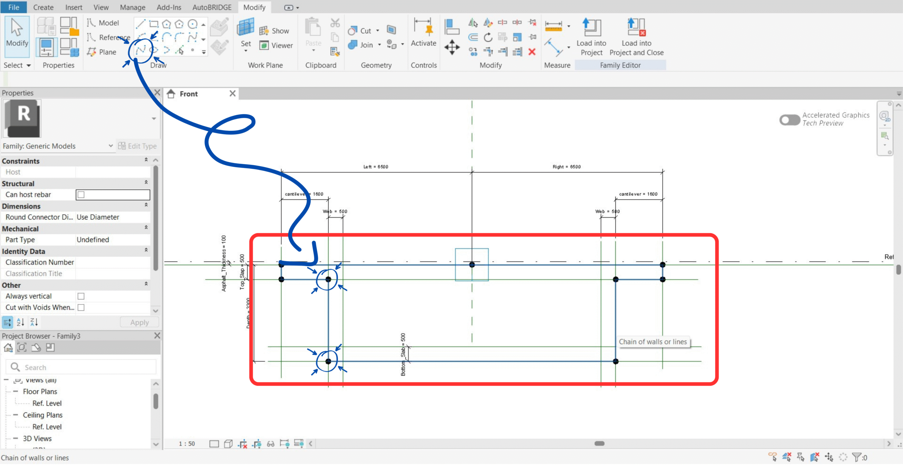Click the Edit Type button

(137, 146)
